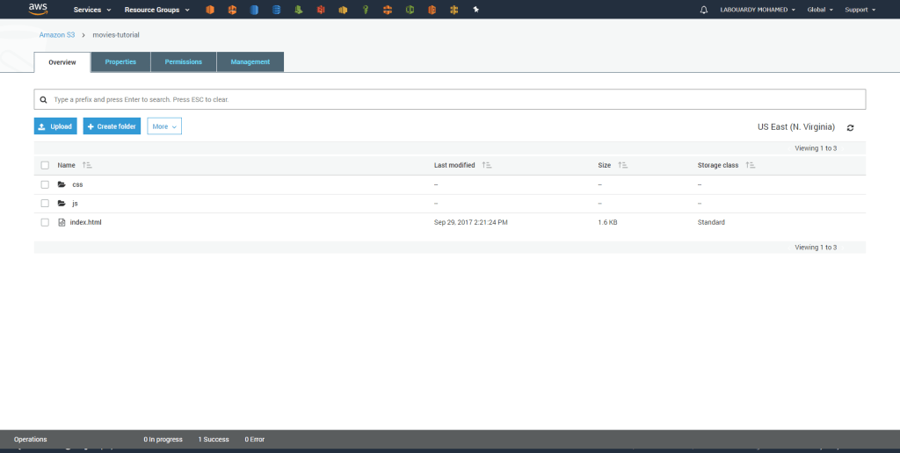Open the css folder
900x453 pixels.
77,184
